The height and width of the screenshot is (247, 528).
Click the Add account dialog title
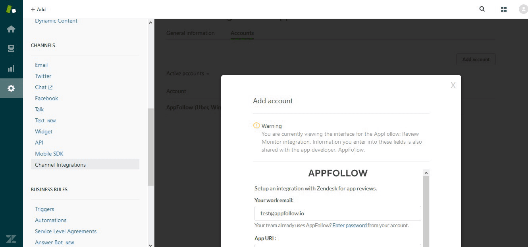[273, 101]
